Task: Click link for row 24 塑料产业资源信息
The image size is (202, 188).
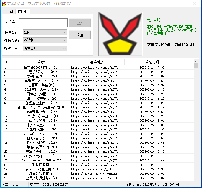Action: click(x=96, y=169)
